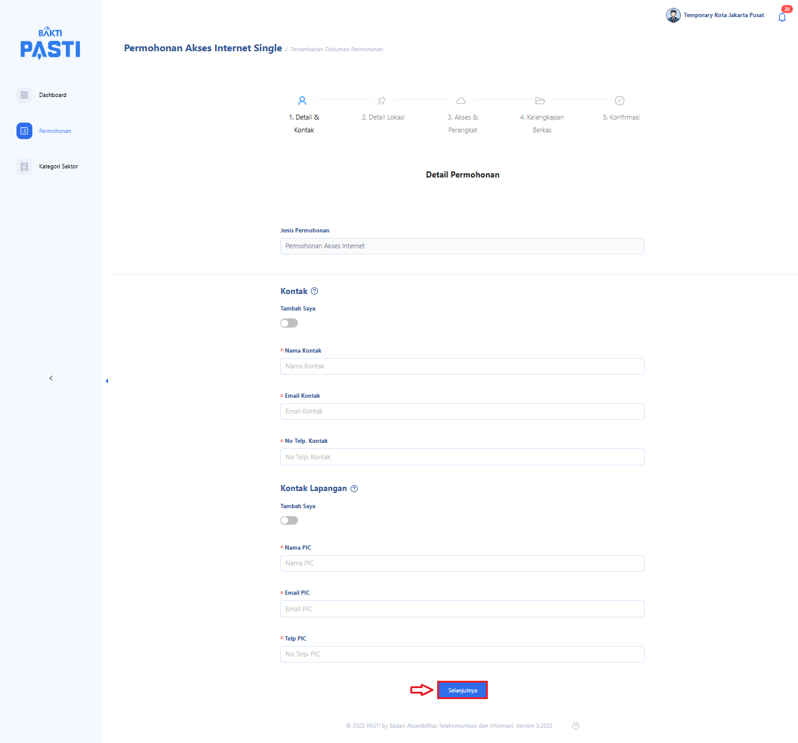Click the help icon next to Kontak
The width and height of the screenshot is (798, 743).
pos(314,292)
